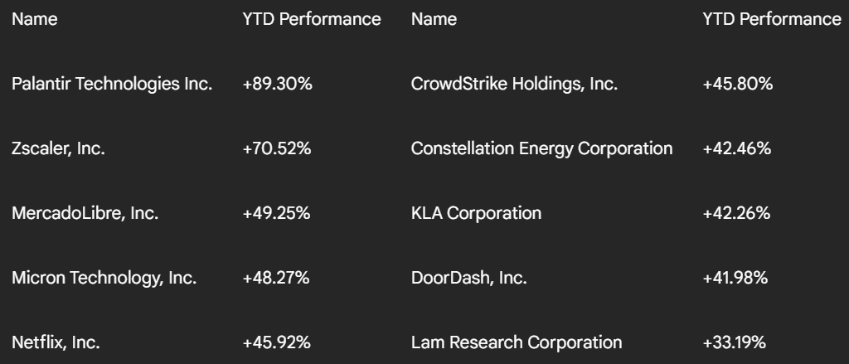Viewport: 849px width, 364px height.
Task: Click MercadoLibre, Inc. in the table
Action: click(85, 213)
